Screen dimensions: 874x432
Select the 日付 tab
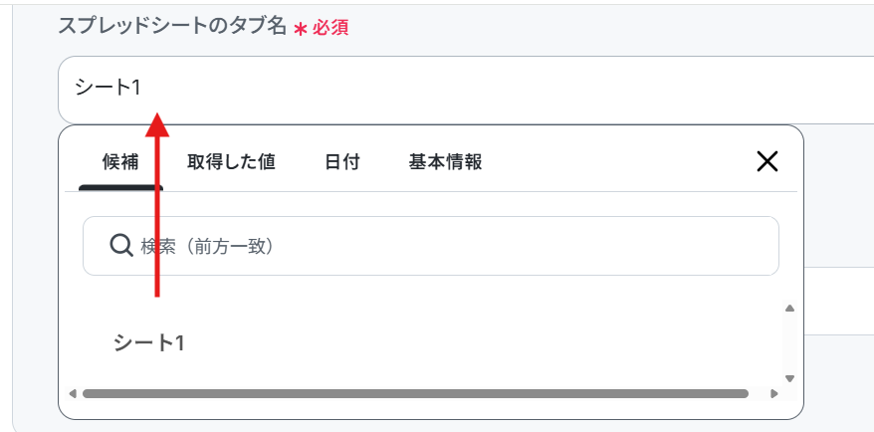pos(341,161)
